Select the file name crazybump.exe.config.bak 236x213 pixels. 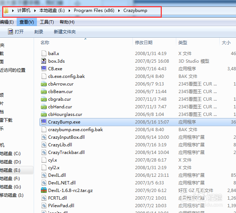pyautogui.click(x=75, y=130)
